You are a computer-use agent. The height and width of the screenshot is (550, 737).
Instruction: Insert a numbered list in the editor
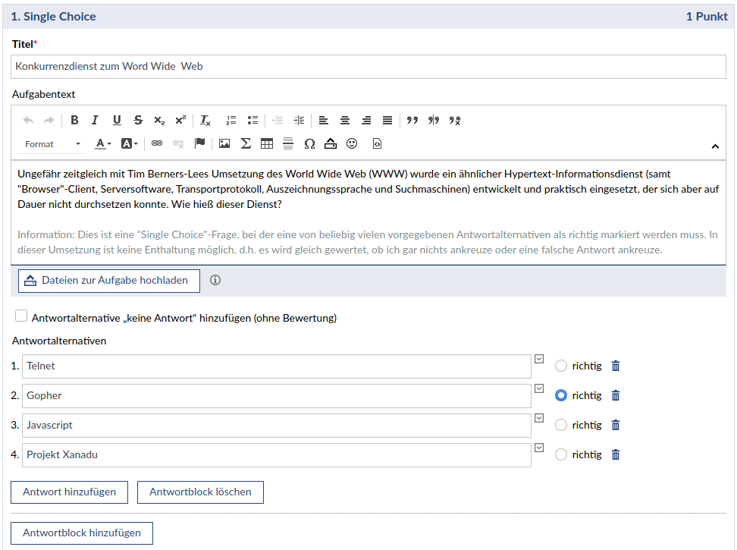click(231, 120)
